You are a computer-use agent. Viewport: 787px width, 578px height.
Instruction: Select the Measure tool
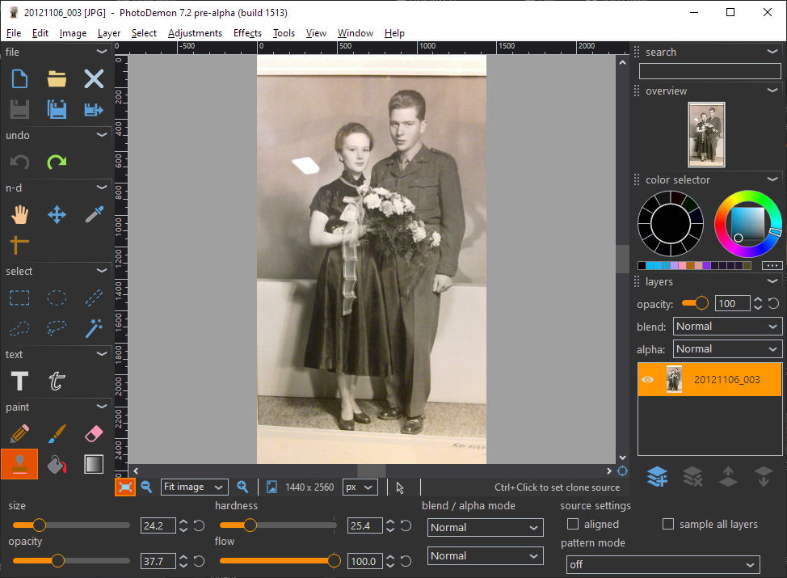[19, 245]
